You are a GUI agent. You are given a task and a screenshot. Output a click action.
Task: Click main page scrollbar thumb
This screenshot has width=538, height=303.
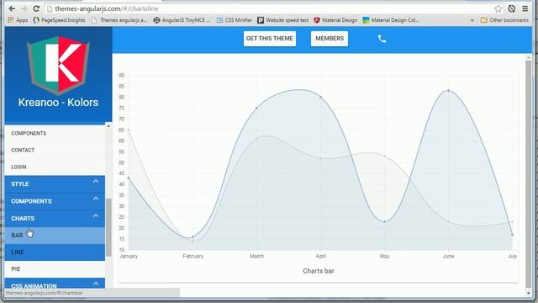coord(529,173)
